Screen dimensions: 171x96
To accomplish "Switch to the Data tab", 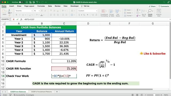I will point(50,6).
